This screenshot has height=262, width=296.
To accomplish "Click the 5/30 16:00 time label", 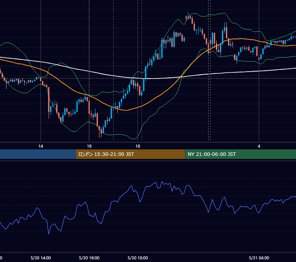I will 89,258.
